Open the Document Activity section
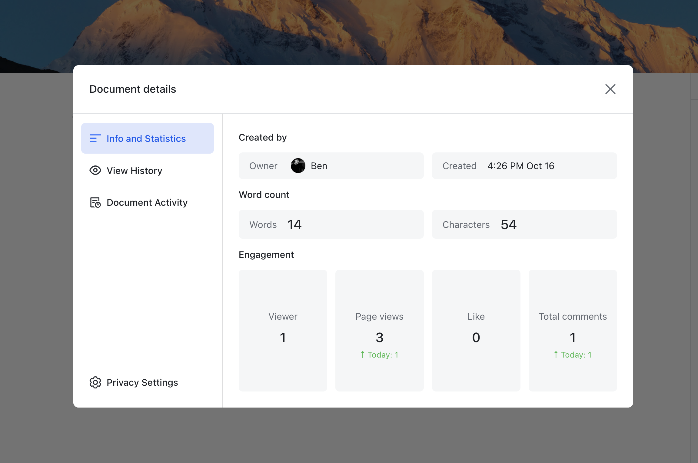698x463 pixels. coord(147,202)
